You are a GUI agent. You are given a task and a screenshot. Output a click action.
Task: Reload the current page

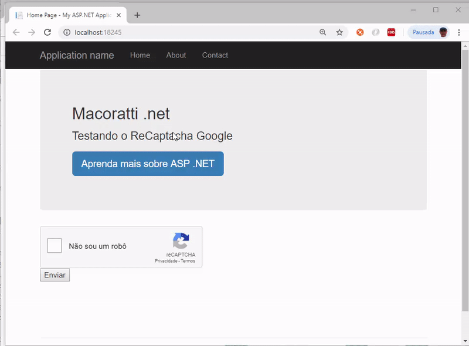click(x=47, y=32)
